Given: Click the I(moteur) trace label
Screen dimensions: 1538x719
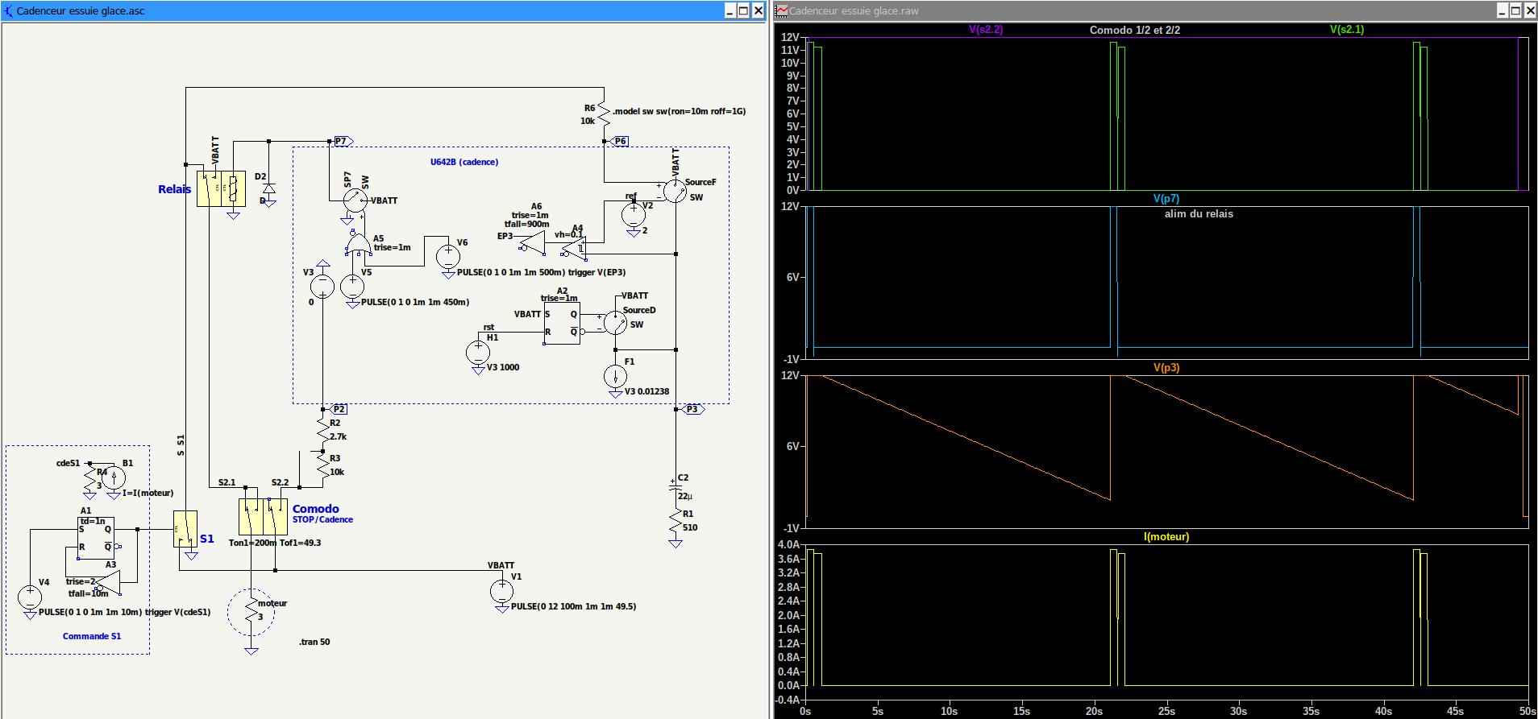Looking at the screenshot, I should (x=1166, y=537).
